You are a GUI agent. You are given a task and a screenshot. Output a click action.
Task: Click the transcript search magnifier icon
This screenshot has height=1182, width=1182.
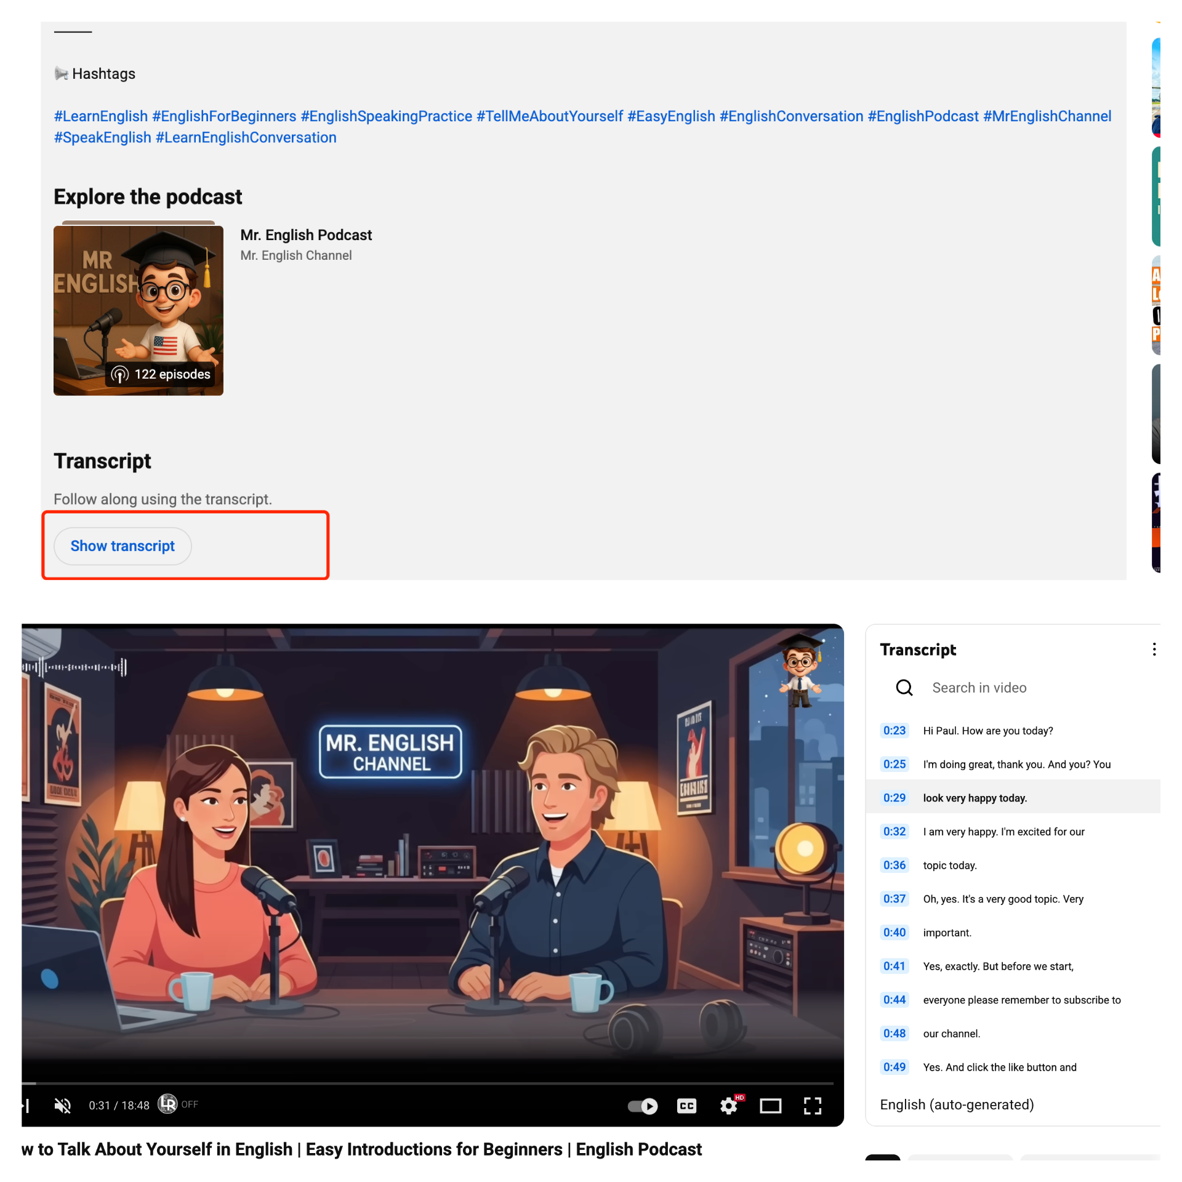[904, 688]
